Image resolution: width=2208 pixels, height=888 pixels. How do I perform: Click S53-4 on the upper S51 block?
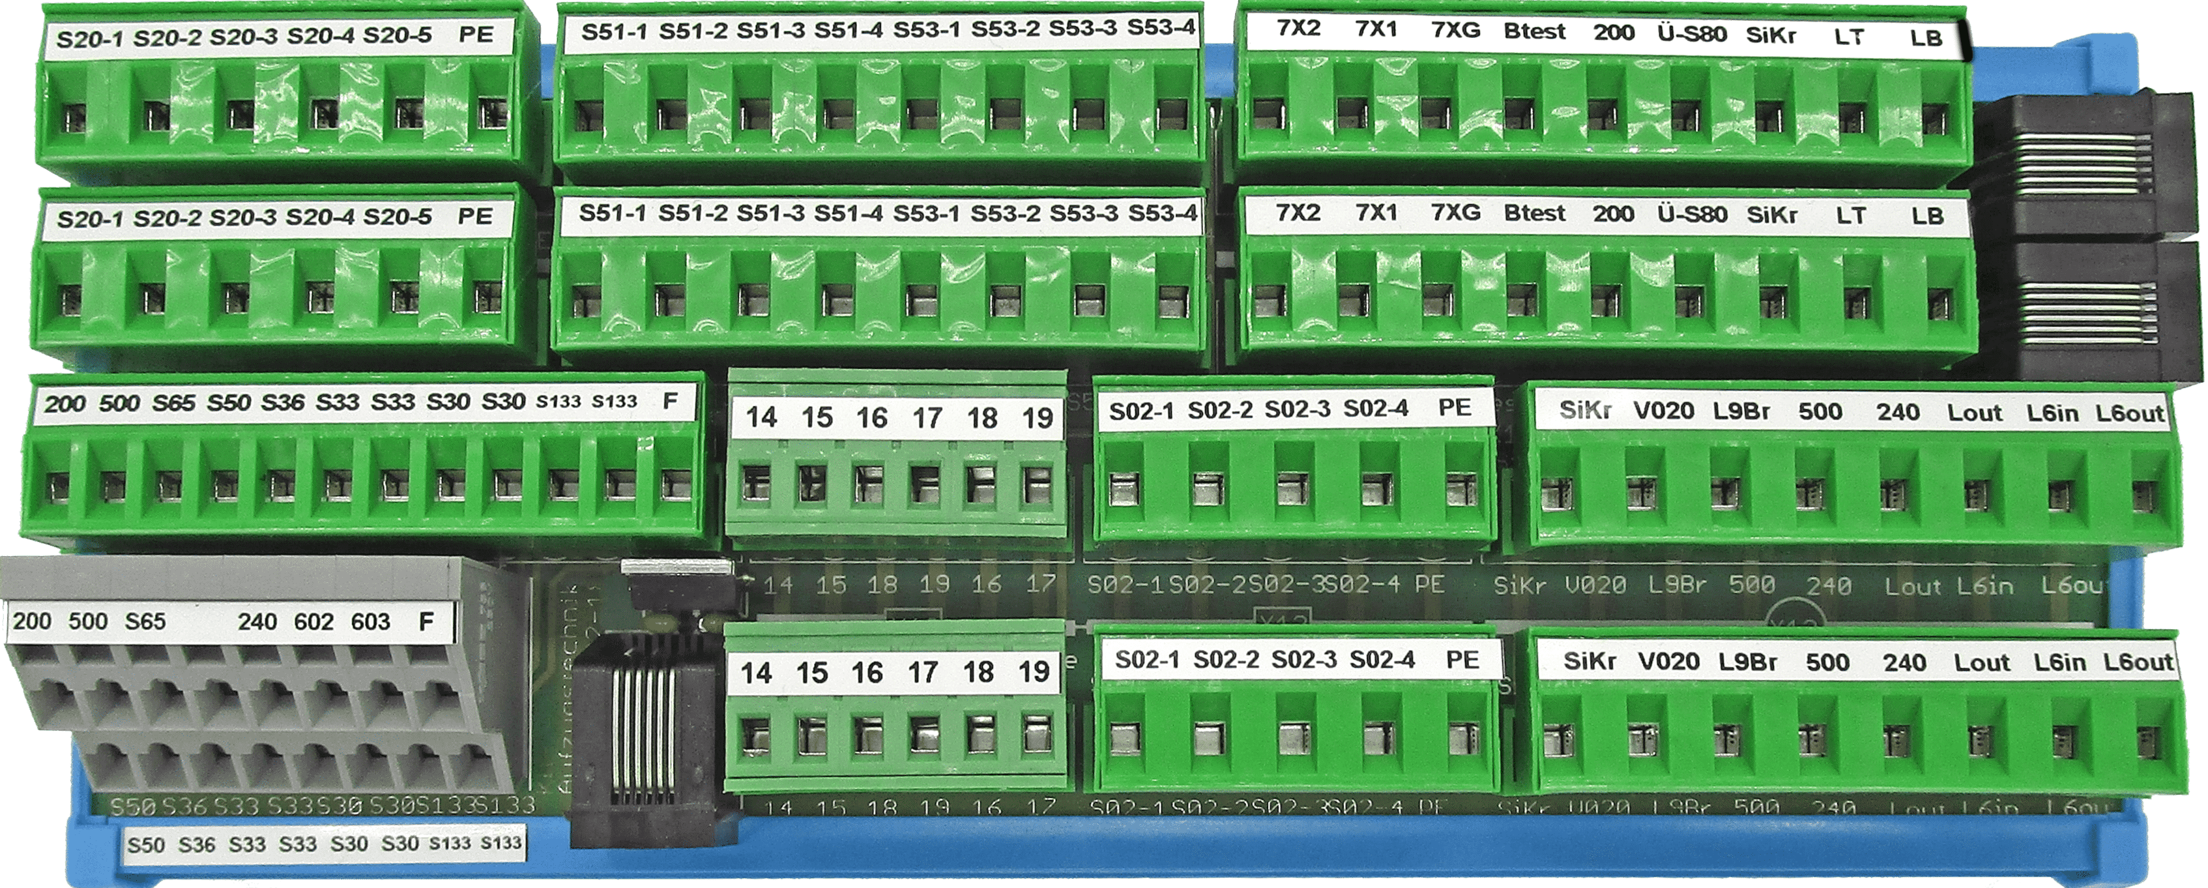1161,27
